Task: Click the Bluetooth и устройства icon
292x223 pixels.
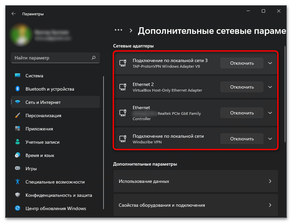Action: tap(18, 89)
